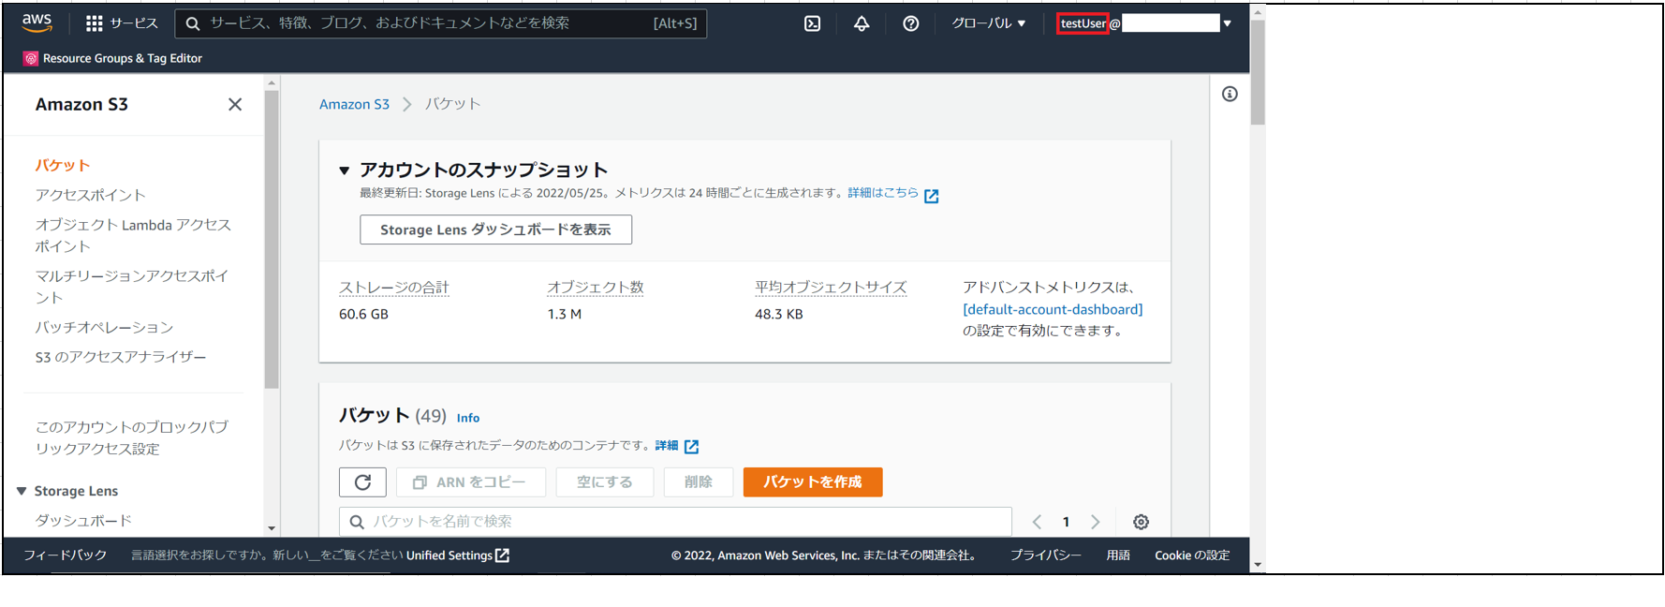Viewport: 1665px width, 607px height.
Task: Open the services grid menu
Action: coord(122,23)
